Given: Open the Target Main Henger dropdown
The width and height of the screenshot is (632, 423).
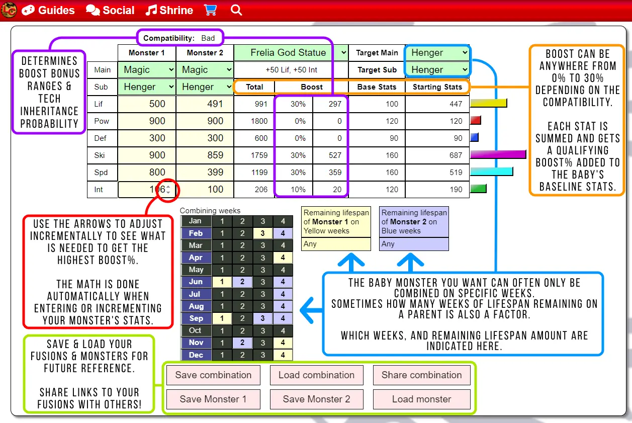Looking at the screenshot, I should click(x=438, y=53).
